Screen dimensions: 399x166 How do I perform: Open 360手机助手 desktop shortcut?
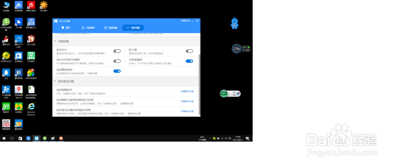(31, 74)
